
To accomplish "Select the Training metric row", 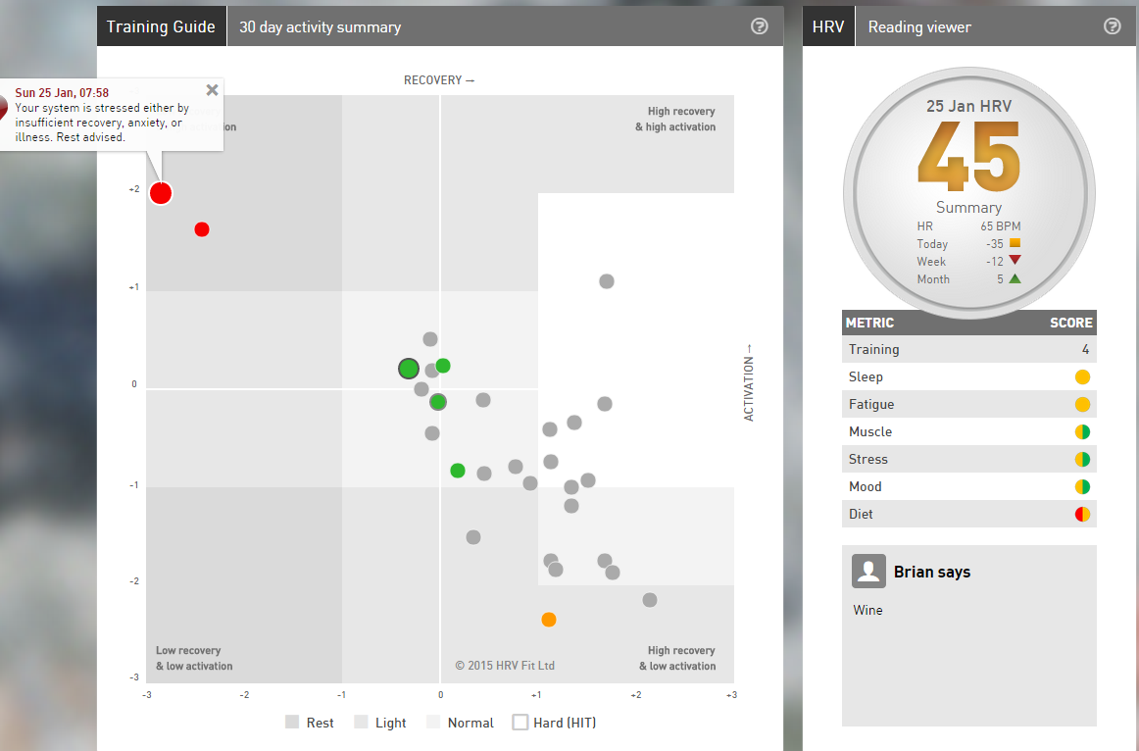I will click(x=969, y=349).
